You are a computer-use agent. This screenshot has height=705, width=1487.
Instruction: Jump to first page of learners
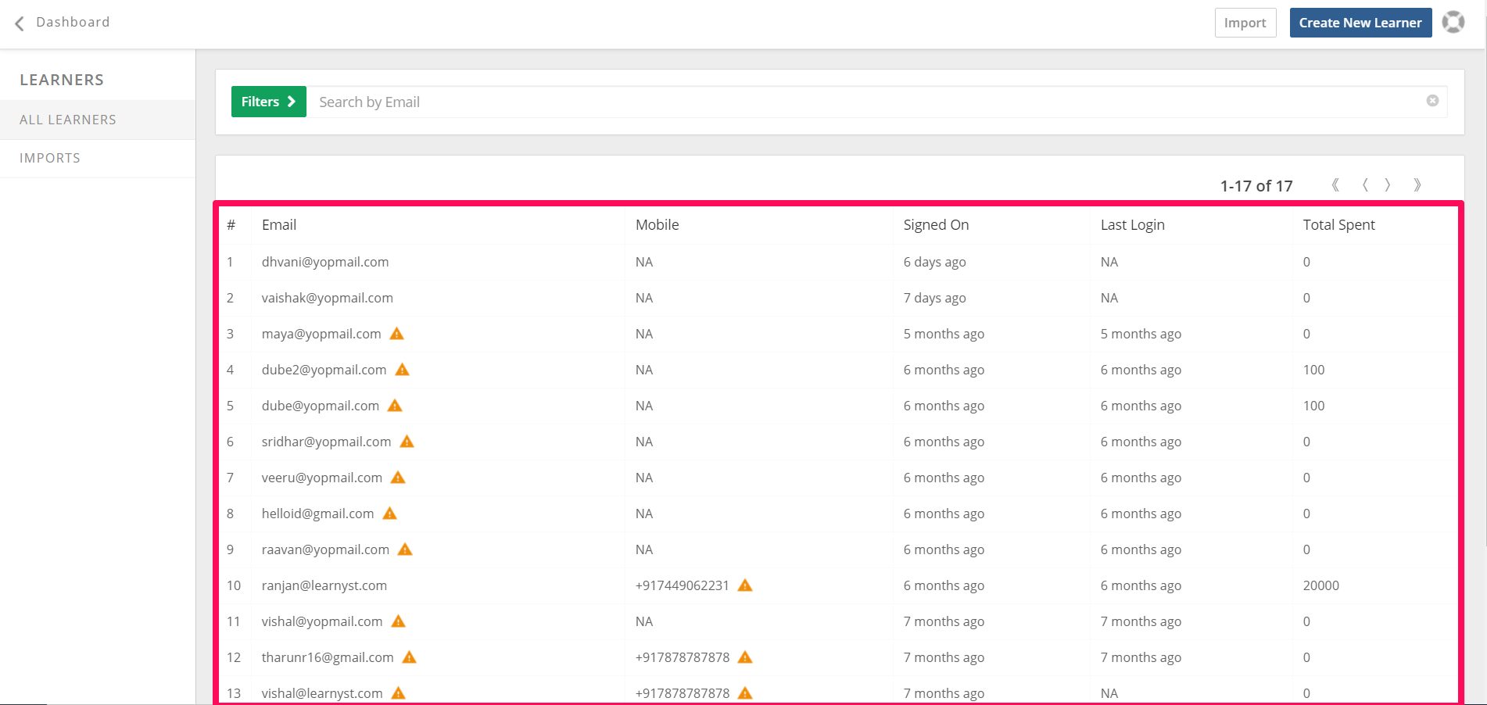(1335, 185)
